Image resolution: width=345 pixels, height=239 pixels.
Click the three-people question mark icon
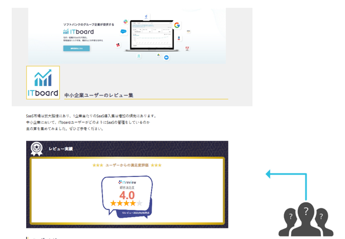tap(306, 219)
